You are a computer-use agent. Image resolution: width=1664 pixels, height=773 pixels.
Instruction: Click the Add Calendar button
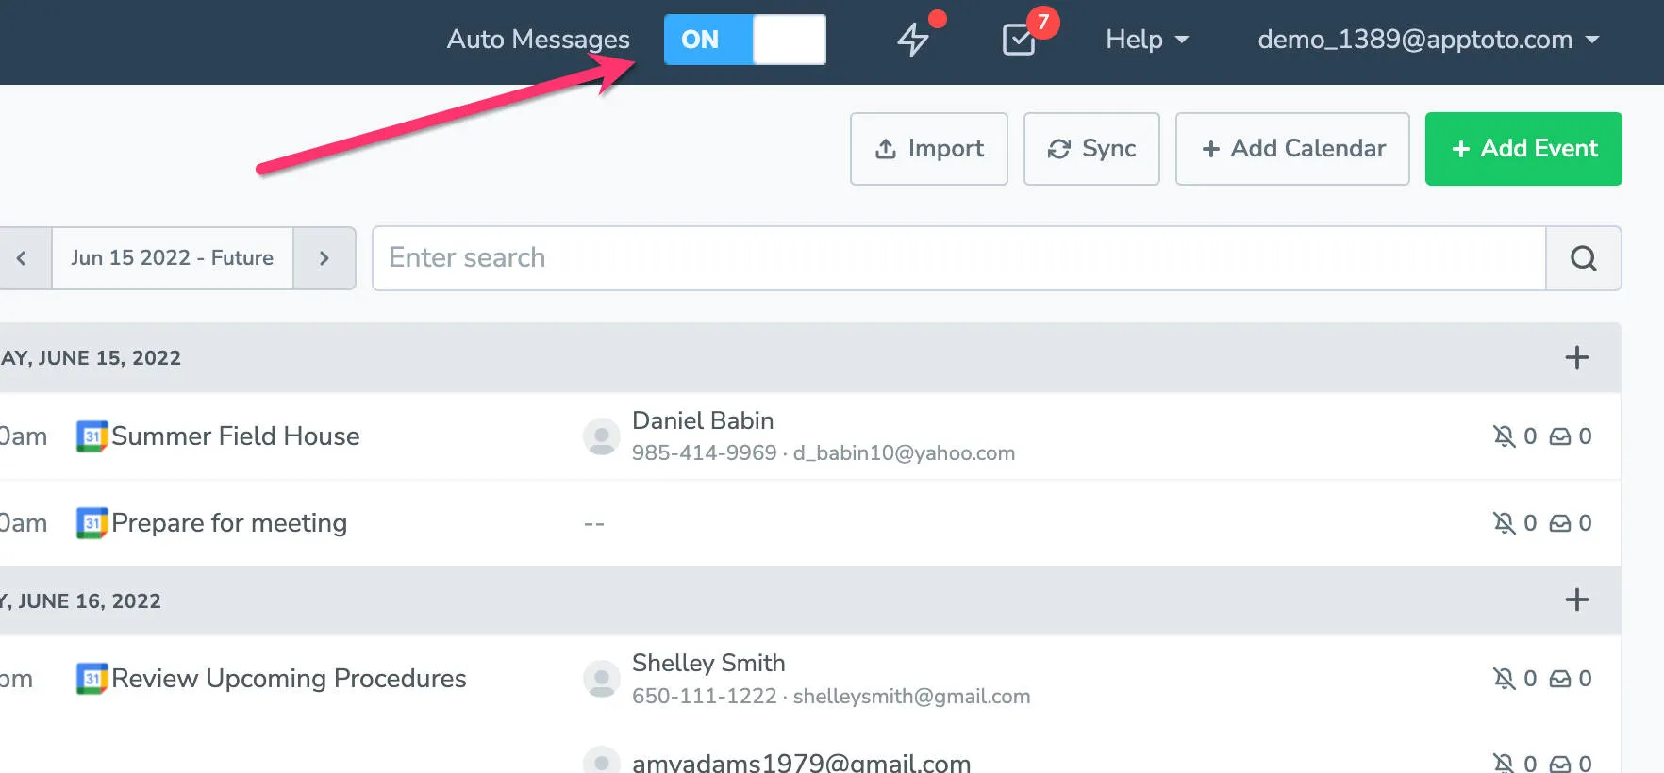[x=1292, y=149]
